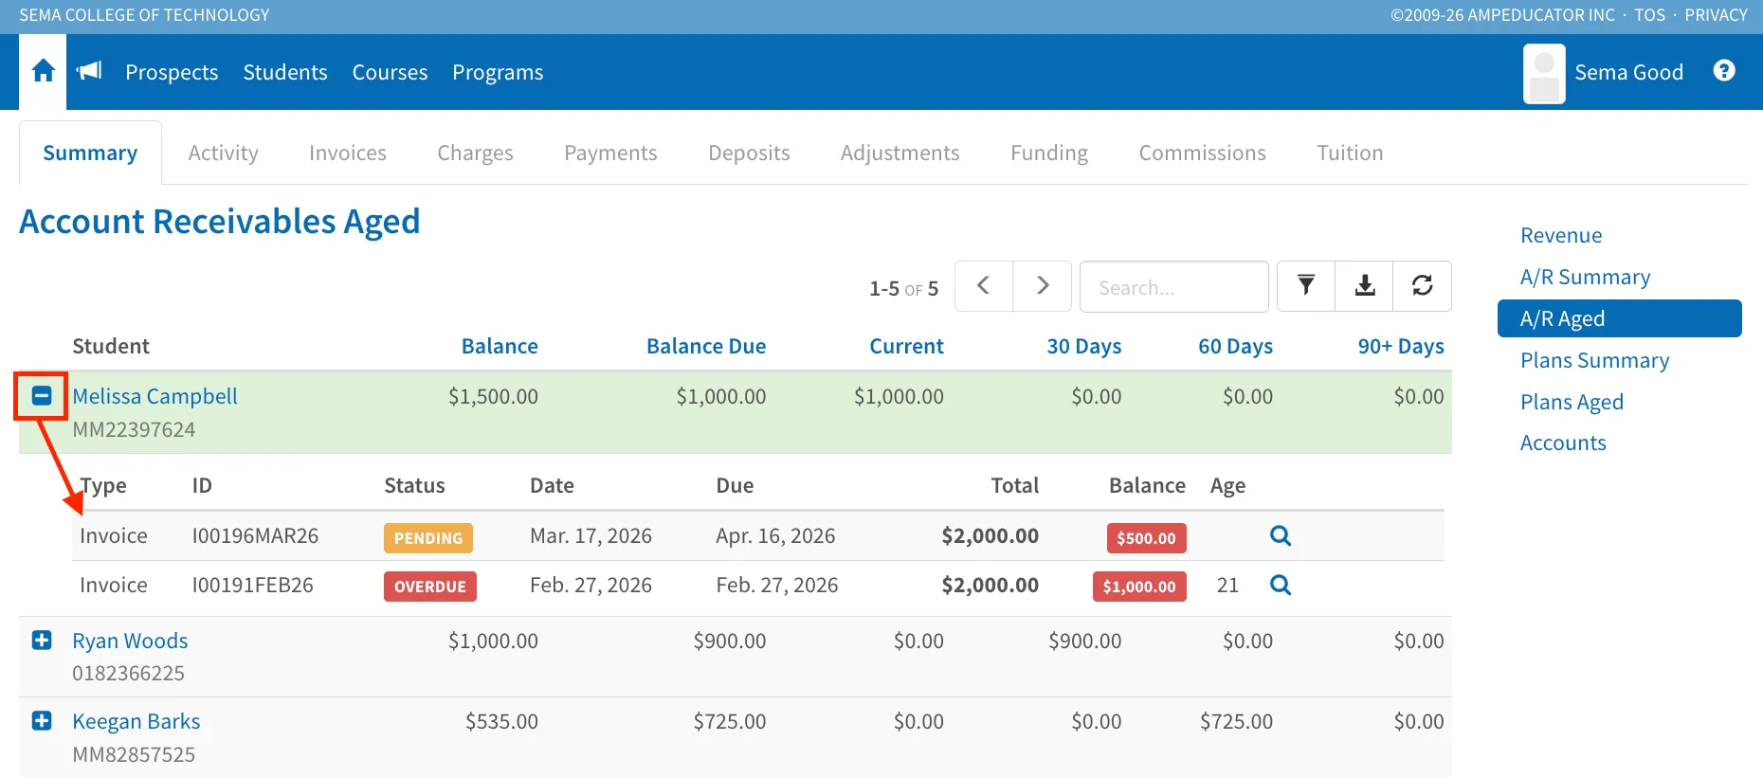The width and height of the screenshot is (1763, 777).
Task: Open the Students menu
Action: coord(285,72)
